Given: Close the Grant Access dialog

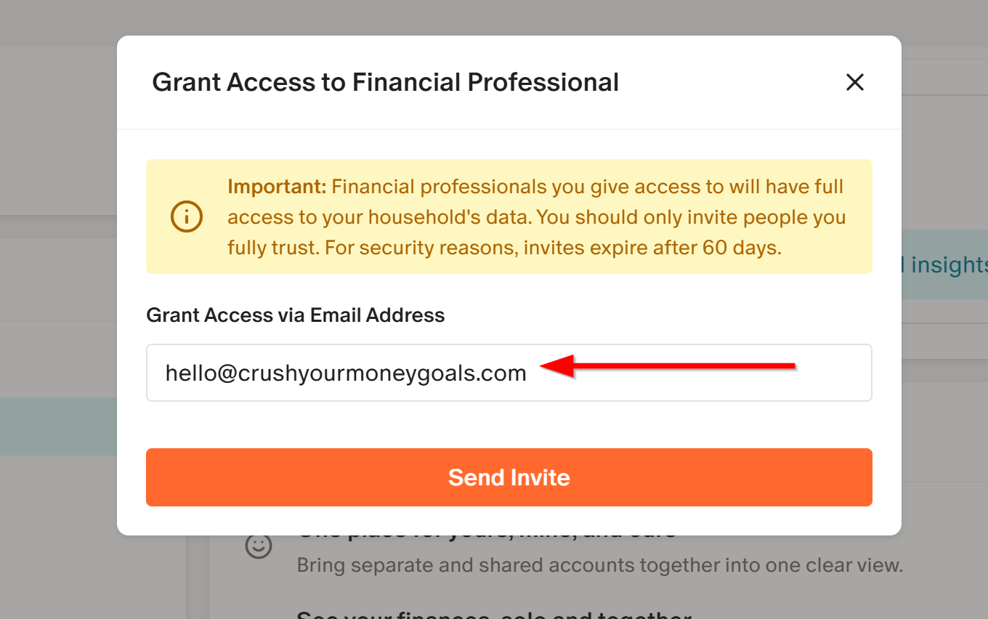Looking at the screenshot, I should pyautogui.click(x=854, y=82).
